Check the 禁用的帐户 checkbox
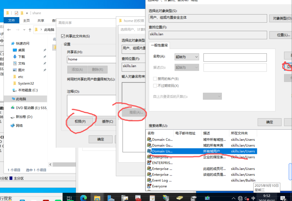Viewport: 292px width, 201px height. point(155,79)
